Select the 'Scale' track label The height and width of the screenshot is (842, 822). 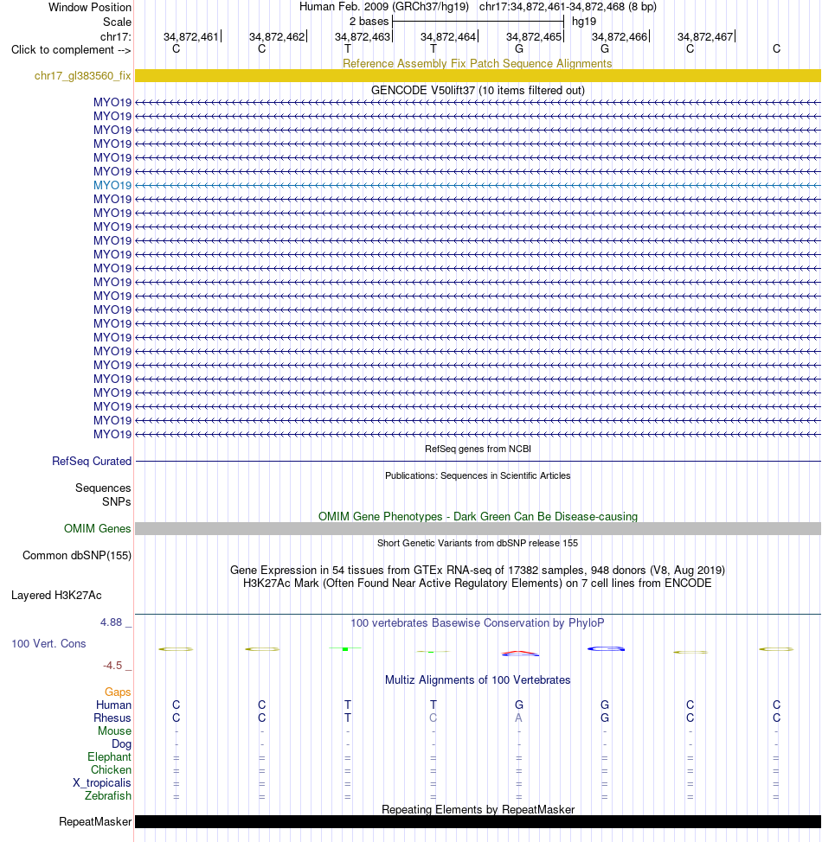coord(117,22)
